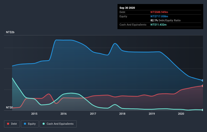Click the NT$588.949m debt value
The image size is (207, 132).
coord(159,12)
